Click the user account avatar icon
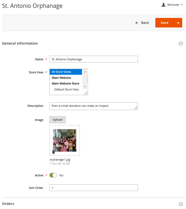186x209 pixels. click(163, 5)
